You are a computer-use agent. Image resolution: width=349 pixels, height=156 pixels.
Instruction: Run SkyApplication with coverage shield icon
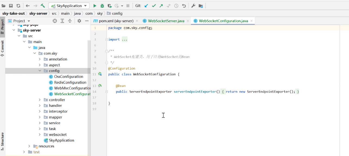pos(110,6)
